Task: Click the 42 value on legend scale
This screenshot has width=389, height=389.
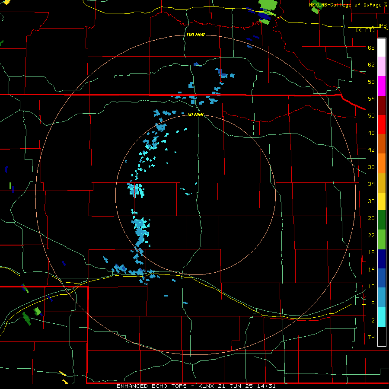Action: 371,150
